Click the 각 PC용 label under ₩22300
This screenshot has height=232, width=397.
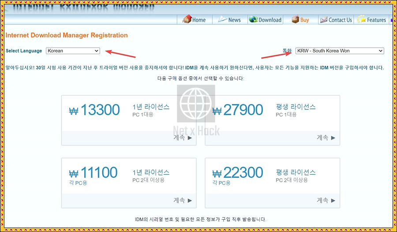(x=221, y=183)
